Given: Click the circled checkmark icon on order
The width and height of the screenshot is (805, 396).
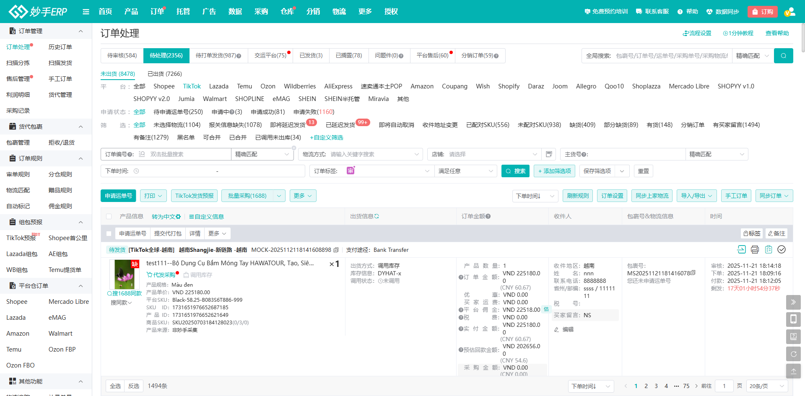Looking at the screenshot, I should pyautogui.click(x=782, y=250).
